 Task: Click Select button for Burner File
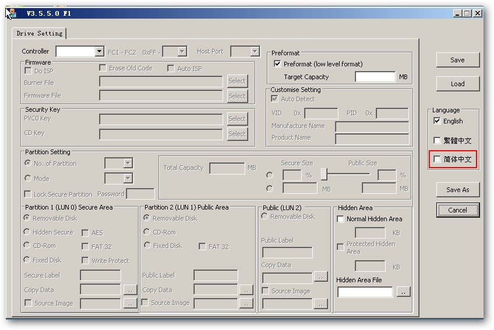(237, 81)
